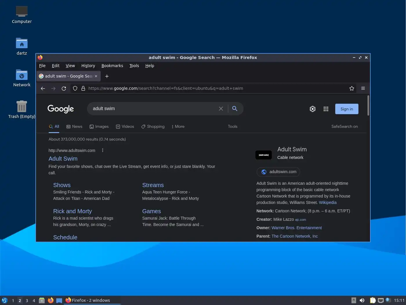Open the dartz home folder icon
Image resolution: width=406 pixels, height=305 pixels.
coord(22,46)
